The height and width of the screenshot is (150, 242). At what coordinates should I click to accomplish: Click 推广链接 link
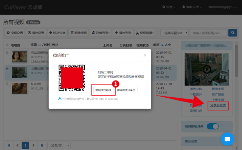[218, 94]
